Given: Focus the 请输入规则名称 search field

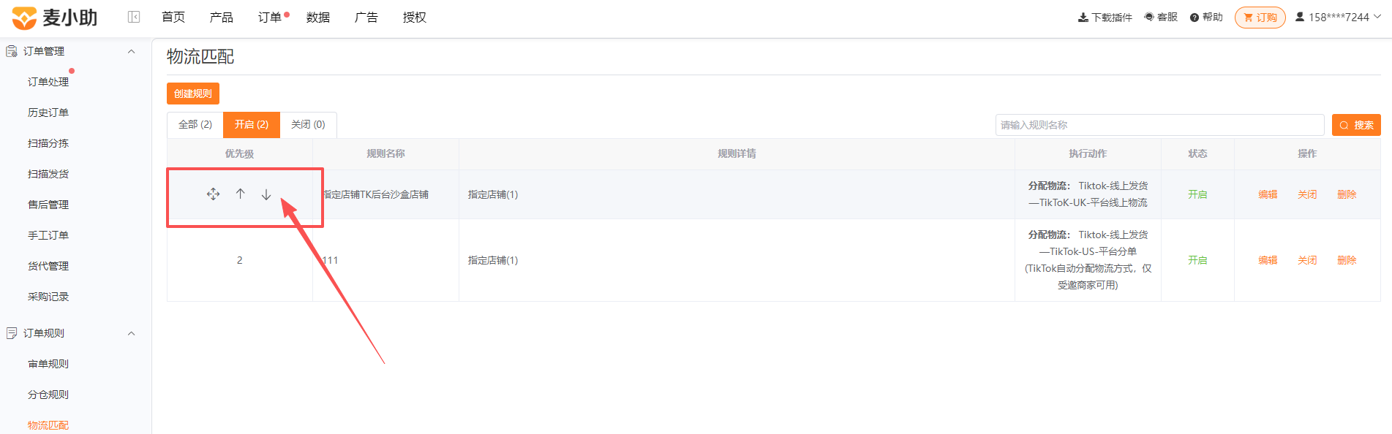Looking at the screenshot, I should click(x=1160, y=125).
